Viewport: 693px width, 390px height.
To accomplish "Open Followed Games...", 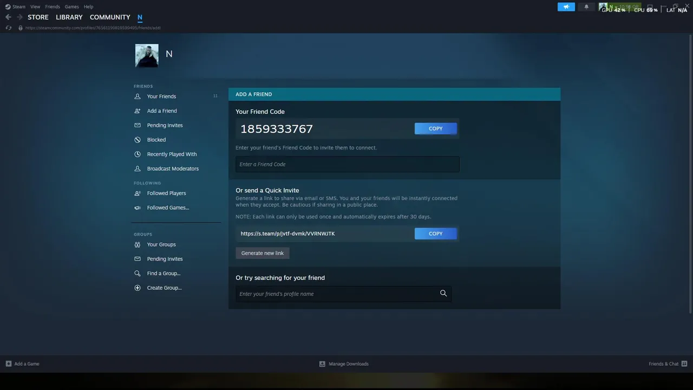I will coord(168,207).
